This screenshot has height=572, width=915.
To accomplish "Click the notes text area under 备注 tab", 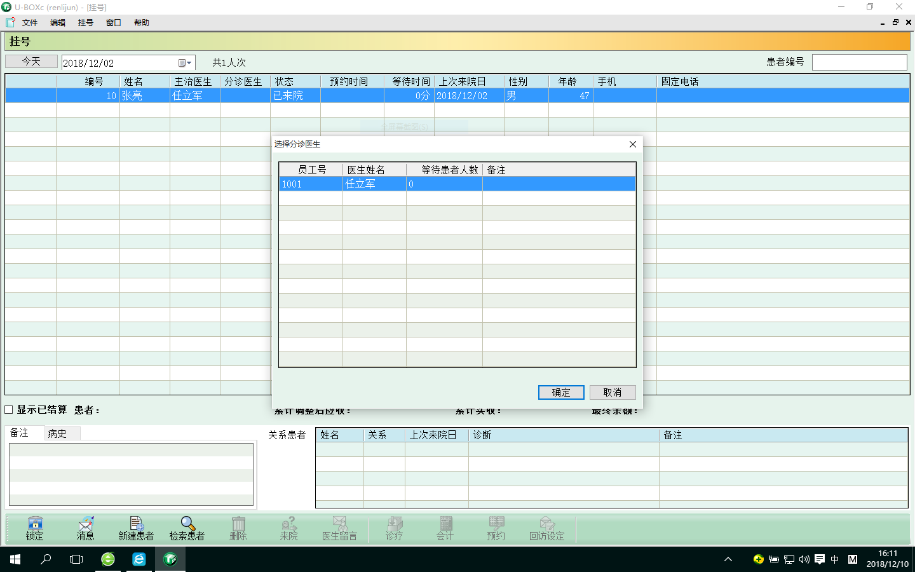I will [132, 474].
